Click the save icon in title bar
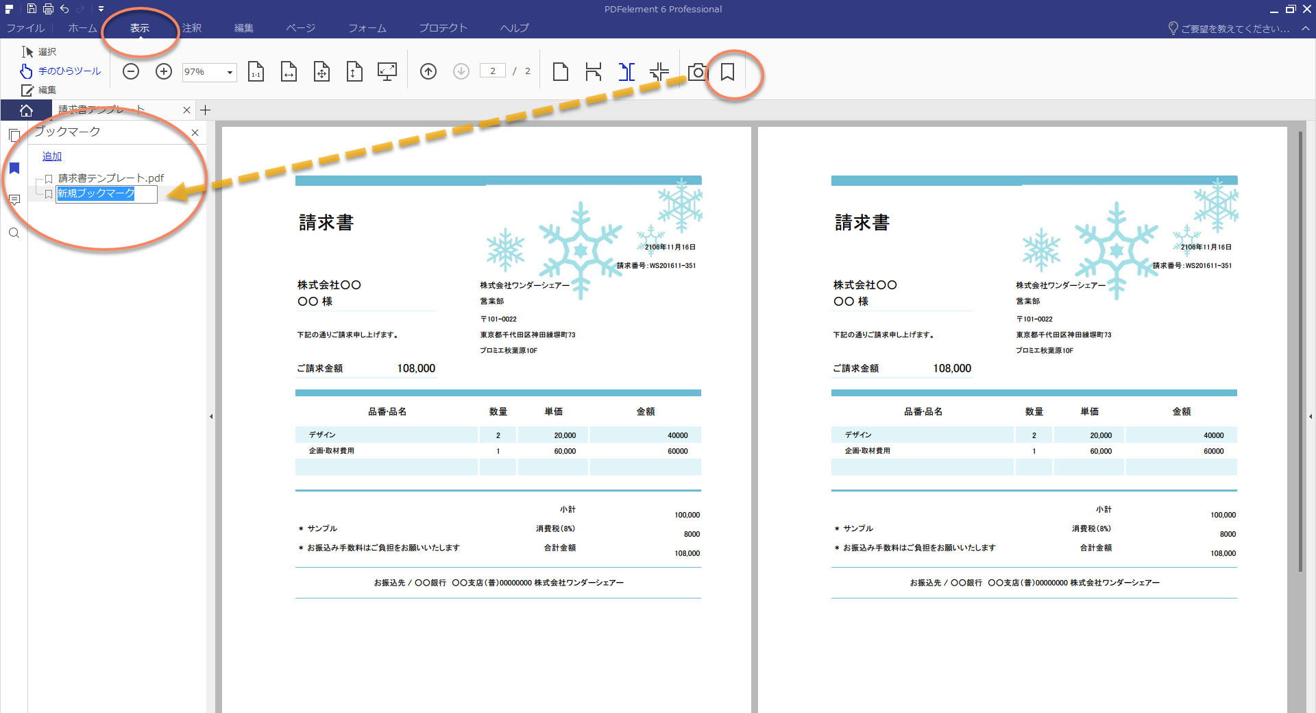Image resolution: width=1316 pixels, height=713 pixels. pos(32,9)
